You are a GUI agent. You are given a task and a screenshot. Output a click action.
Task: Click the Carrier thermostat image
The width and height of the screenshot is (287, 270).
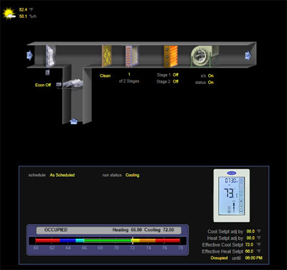pyautogui.click(x=232, y=195)
